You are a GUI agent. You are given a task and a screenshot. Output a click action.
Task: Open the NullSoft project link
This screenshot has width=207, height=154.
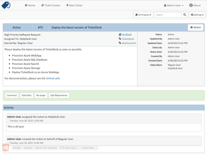click(x=125, y=35)
